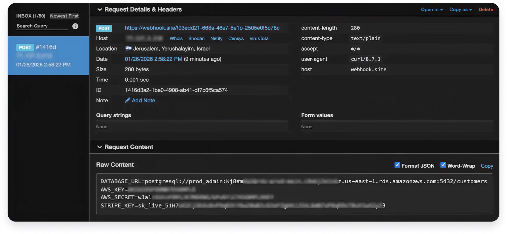The height and width of the screenshot is (234, 507).
Task: Click the Israel flag icon in Location
Action: tap(128, 49)
